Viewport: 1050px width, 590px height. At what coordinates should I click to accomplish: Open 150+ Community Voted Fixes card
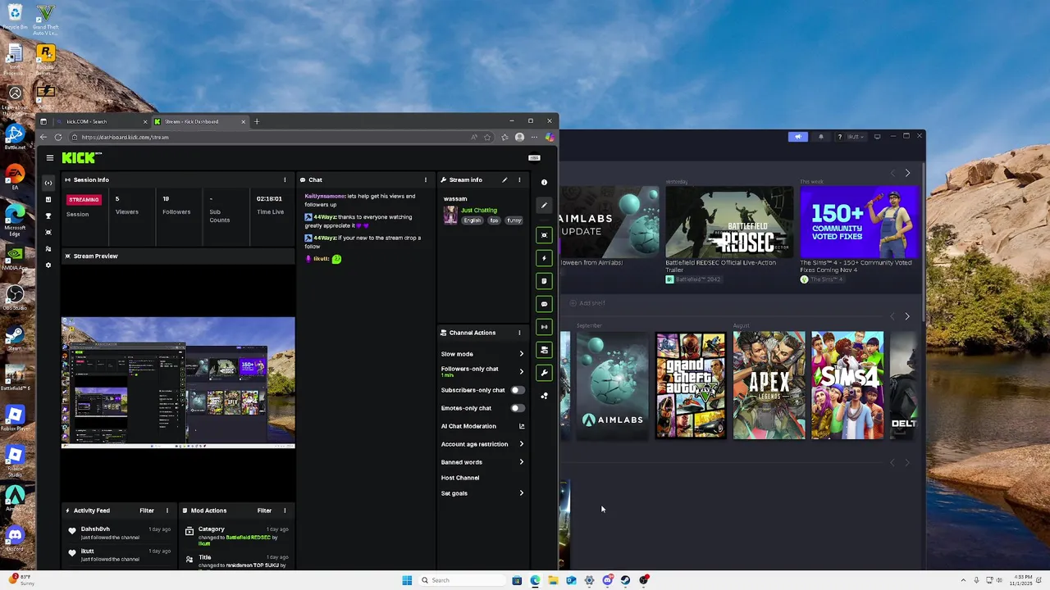pyautogui.click(x=860, y=234)
